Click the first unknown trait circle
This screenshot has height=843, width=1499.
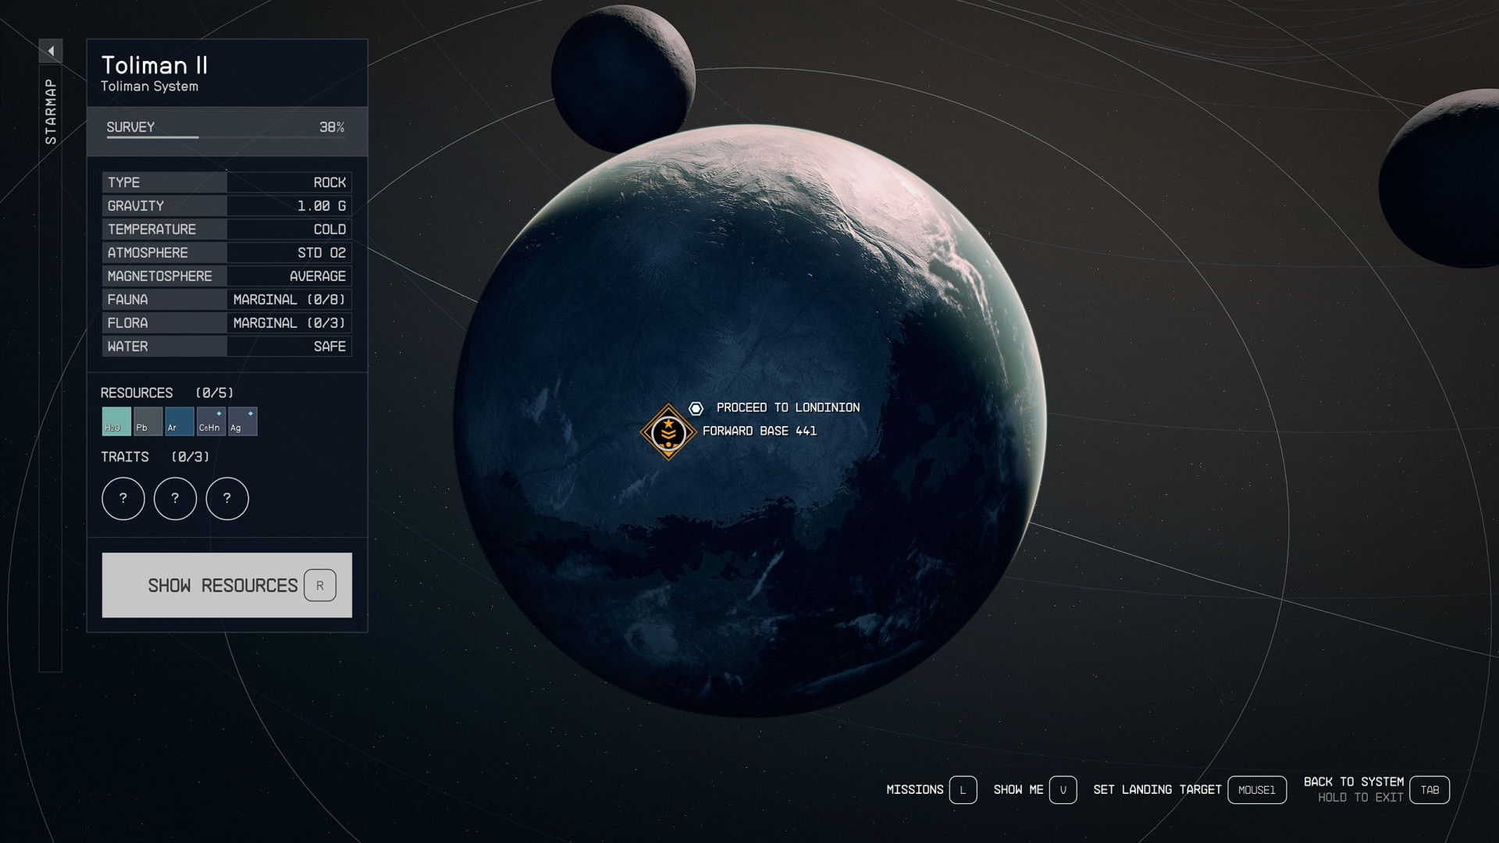tap(123, 498)
